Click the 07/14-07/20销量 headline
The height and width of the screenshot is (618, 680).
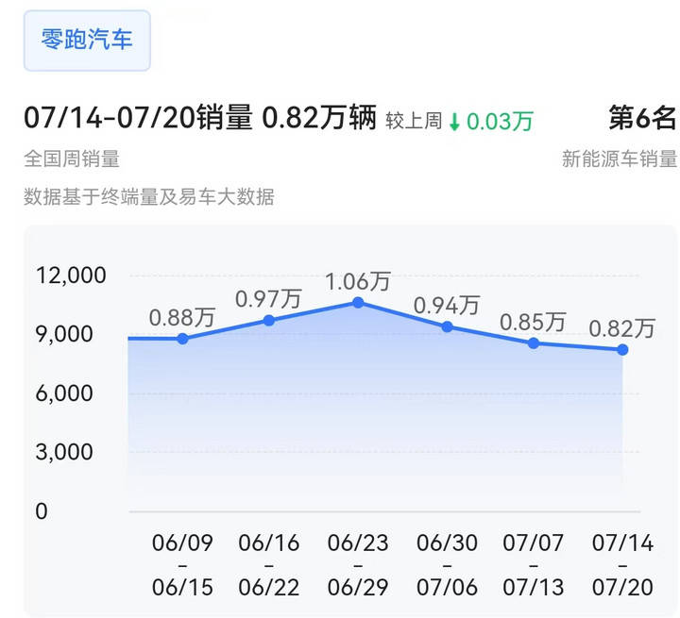(x=138, y=120)
